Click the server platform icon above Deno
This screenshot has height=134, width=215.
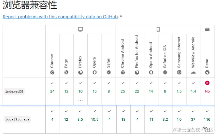coord(207,29)
